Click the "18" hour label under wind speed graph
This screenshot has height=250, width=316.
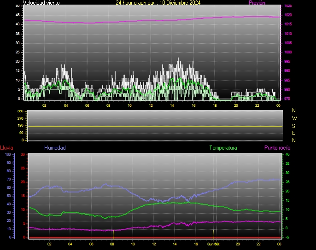[215, 105]
